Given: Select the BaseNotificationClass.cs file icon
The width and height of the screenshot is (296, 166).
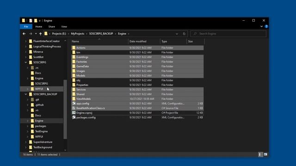Looking at the screenshot, I should (x=74, y=108).
